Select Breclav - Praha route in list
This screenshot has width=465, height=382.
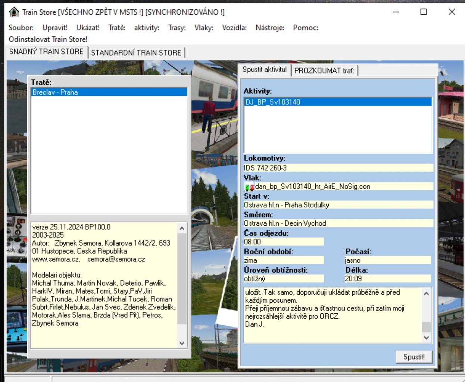pos(55,92)
